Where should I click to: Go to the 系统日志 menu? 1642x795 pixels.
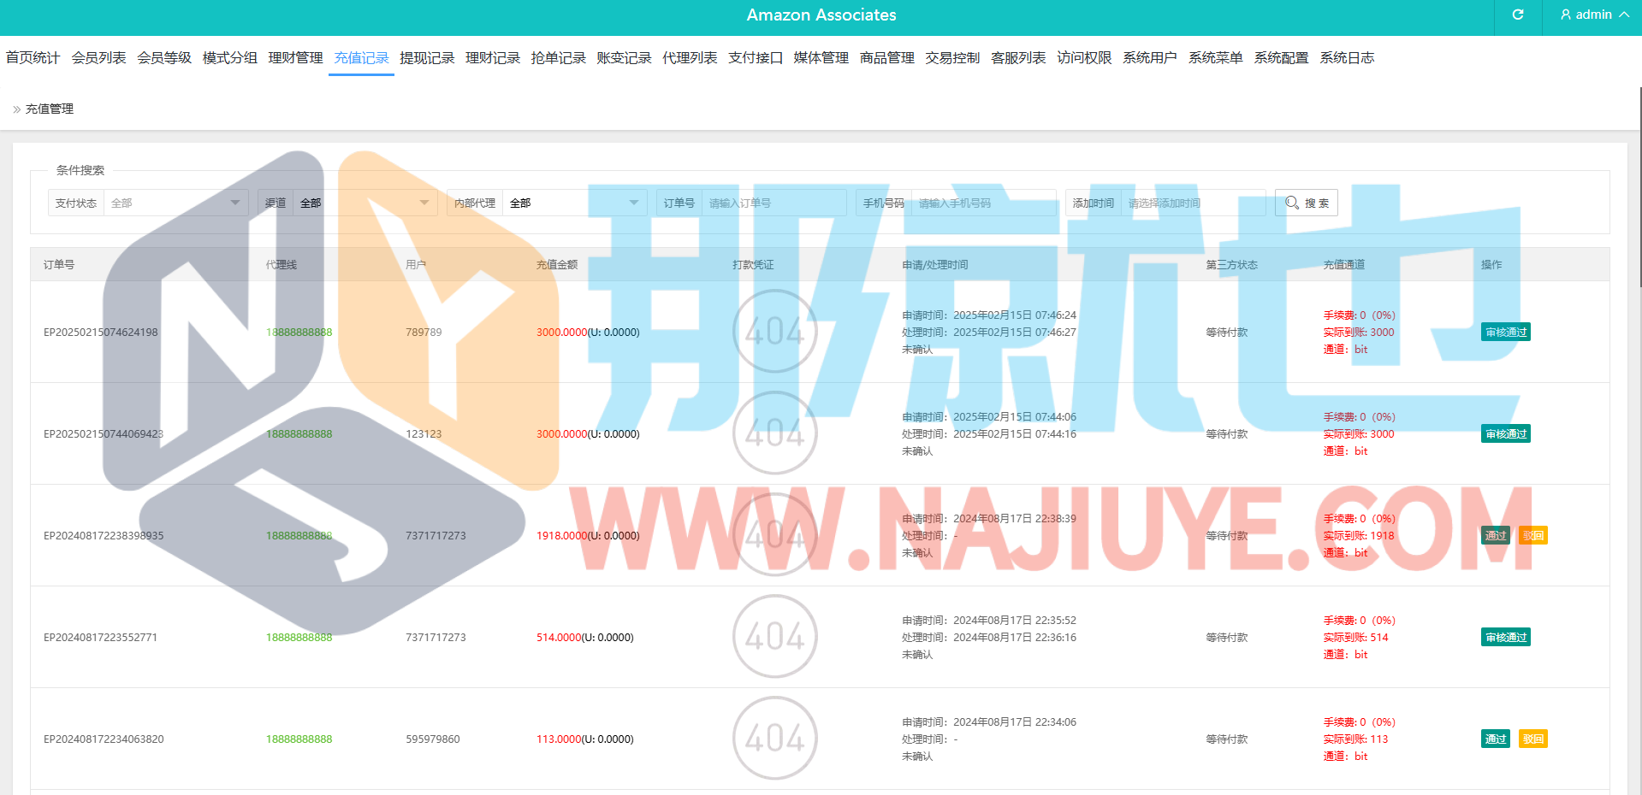click(1346, 58)
